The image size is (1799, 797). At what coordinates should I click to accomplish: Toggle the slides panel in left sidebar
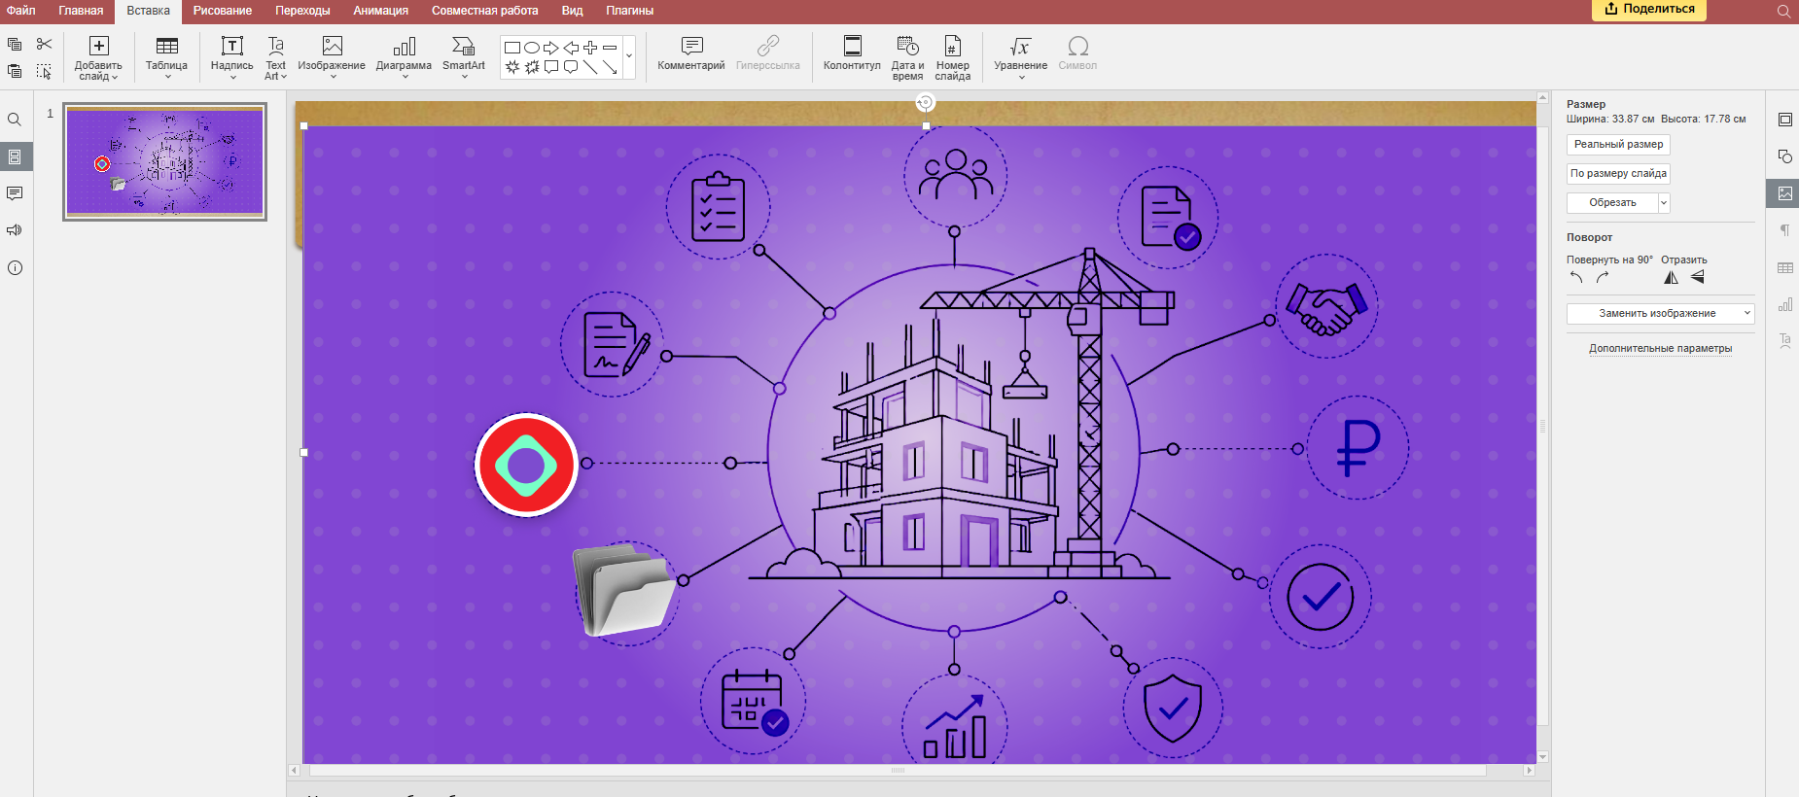pos(15,156)
